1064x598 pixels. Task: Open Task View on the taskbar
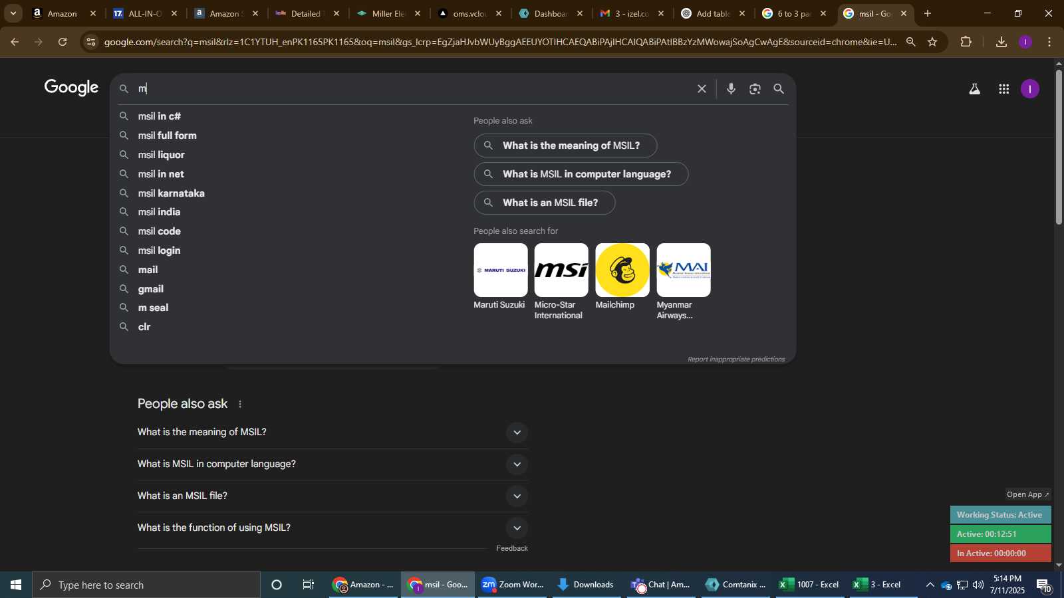(x=309, y=585)
